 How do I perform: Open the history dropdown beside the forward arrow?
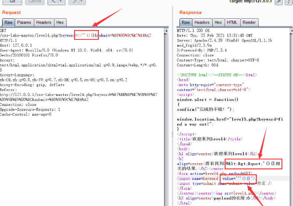82,2
